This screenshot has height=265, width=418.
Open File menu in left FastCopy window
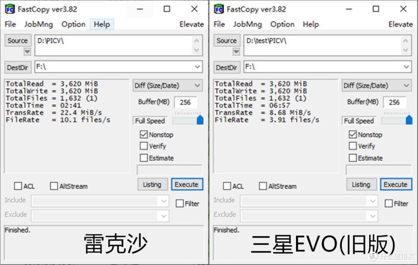pyautogui.click(x=10, y=24)
